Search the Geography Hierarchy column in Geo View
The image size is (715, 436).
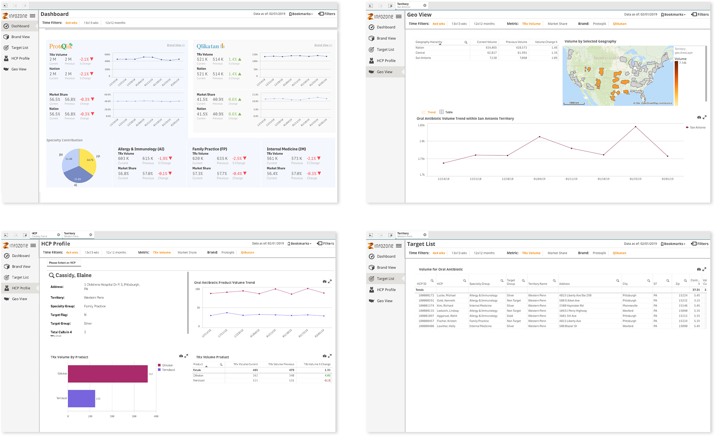[x=466, y=42]
